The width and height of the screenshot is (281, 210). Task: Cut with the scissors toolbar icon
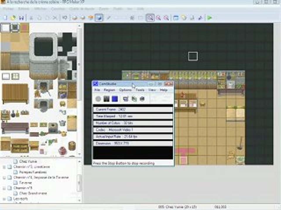(x=31, y=18)
